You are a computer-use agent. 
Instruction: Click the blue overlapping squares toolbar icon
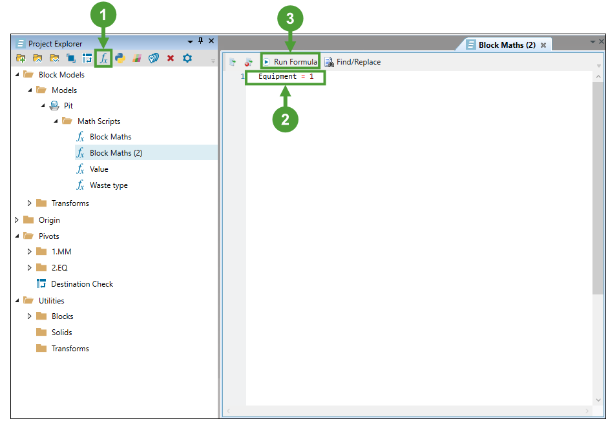point(71,59)
